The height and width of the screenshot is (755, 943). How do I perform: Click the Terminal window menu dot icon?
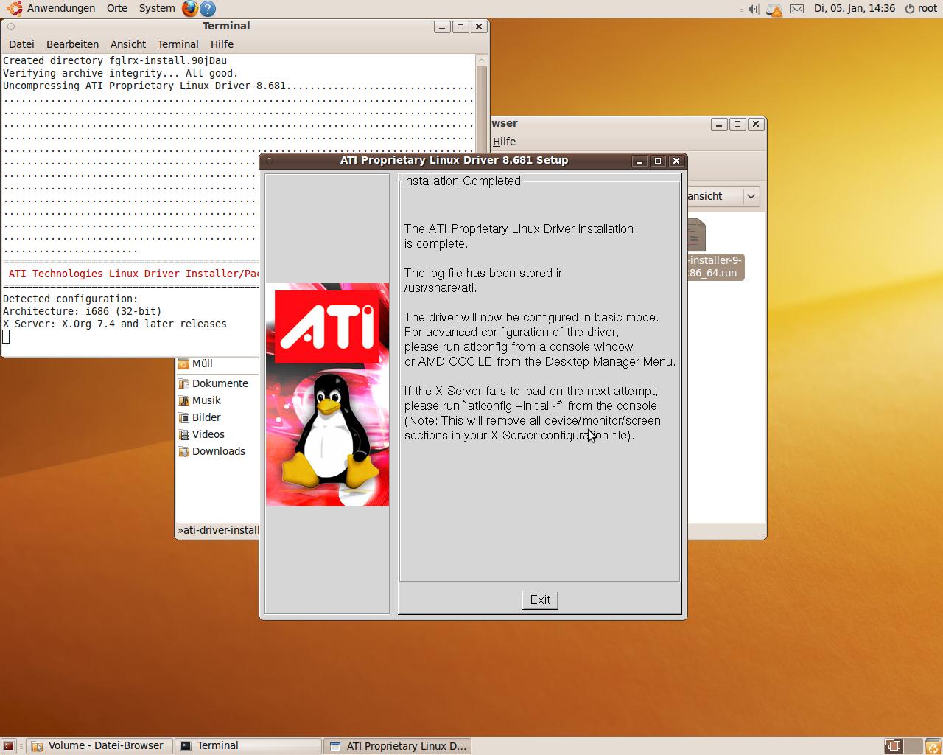point(10,27)
